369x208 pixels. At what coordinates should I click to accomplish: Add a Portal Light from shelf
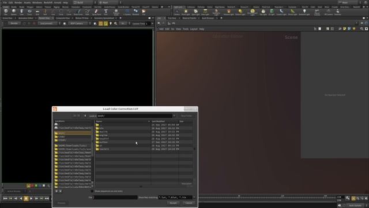tap(292, 12)
